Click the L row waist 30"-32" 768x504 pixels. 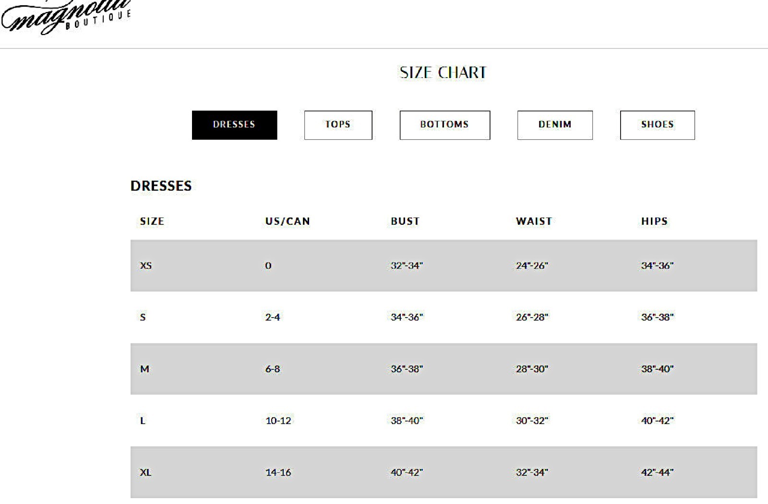(x=532, y=421)
